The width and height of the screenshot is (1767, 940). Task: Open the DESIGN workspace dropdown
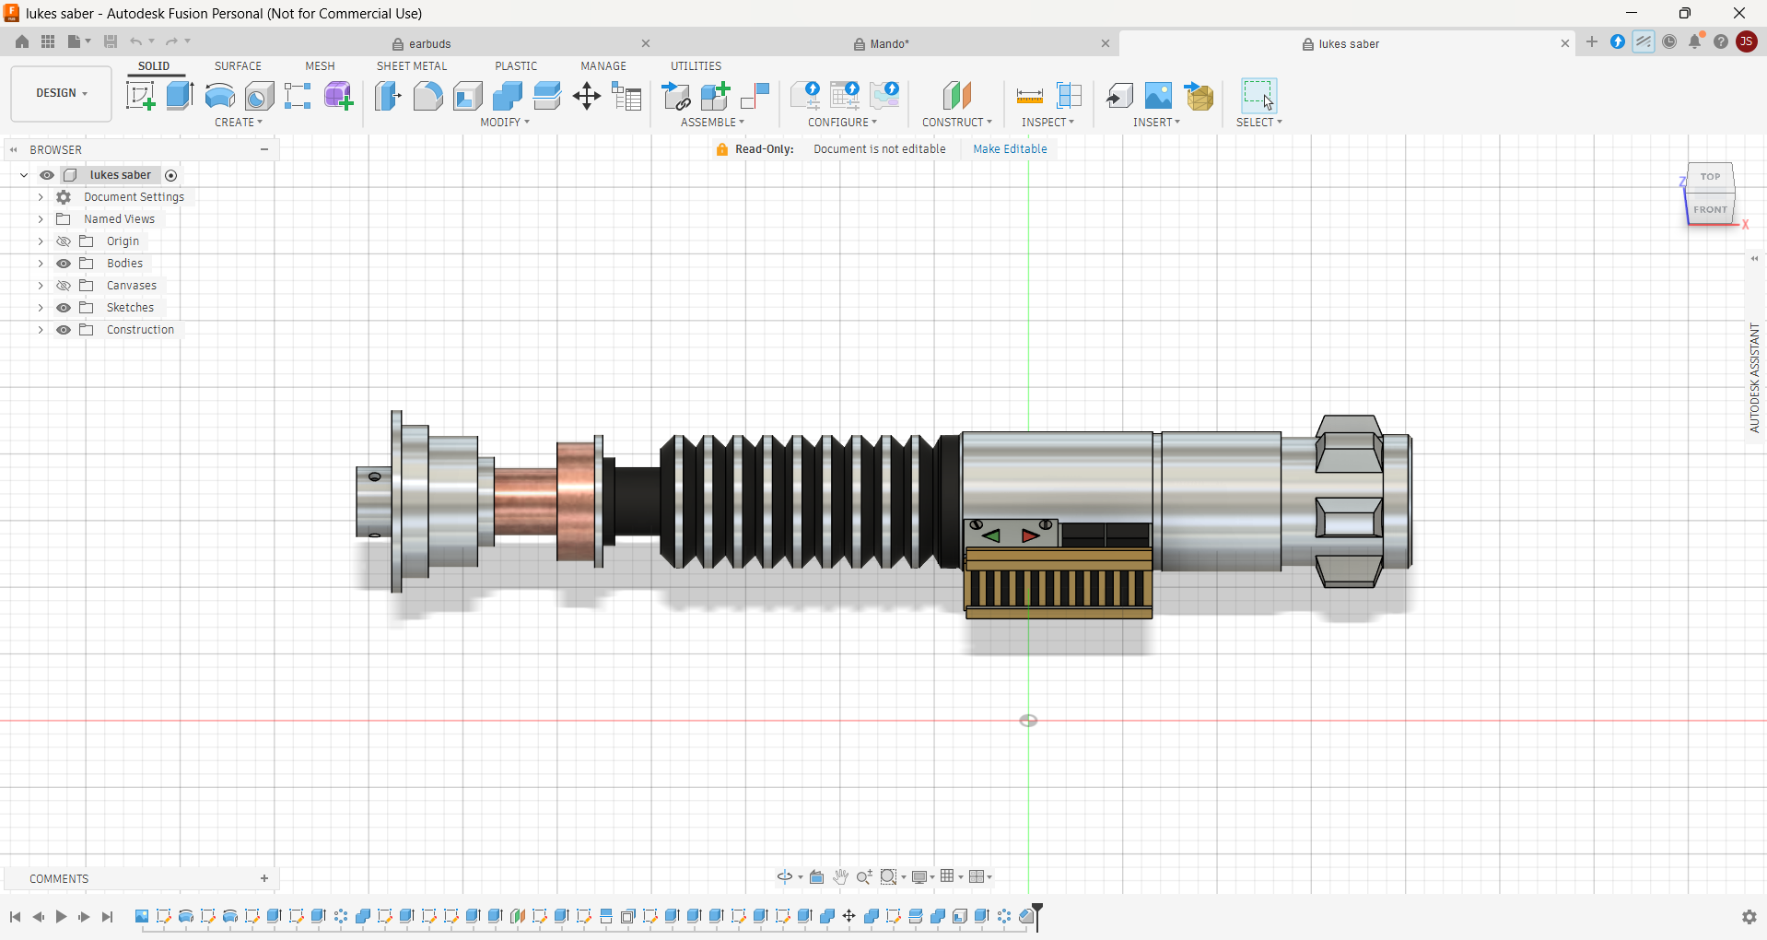pos(61,93)
